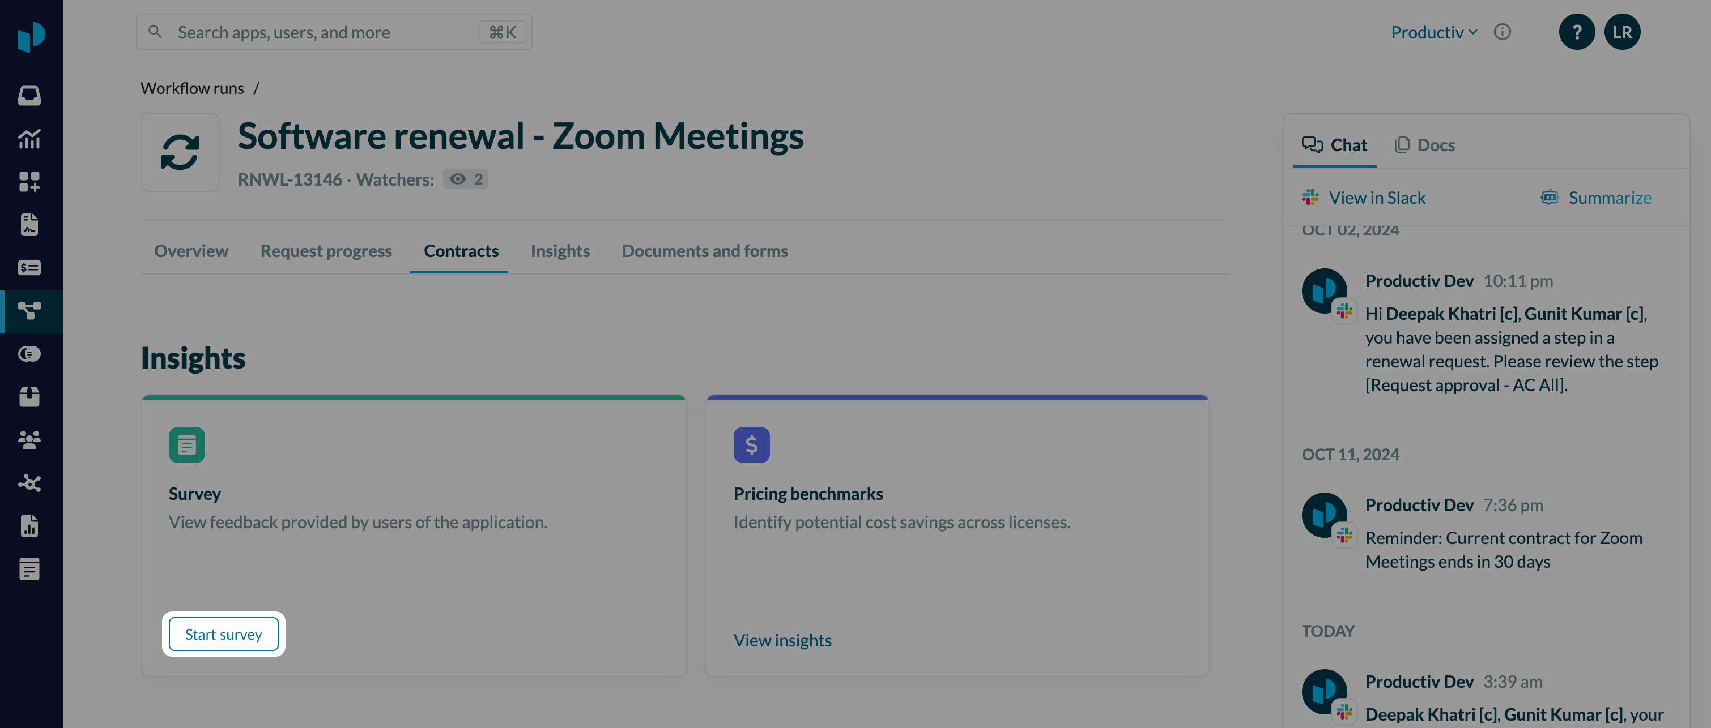Image resolution: width=1711 pixels, height=728 pixels.
Task: Click the info icon beside Productiv
Action: [1502, 32]
